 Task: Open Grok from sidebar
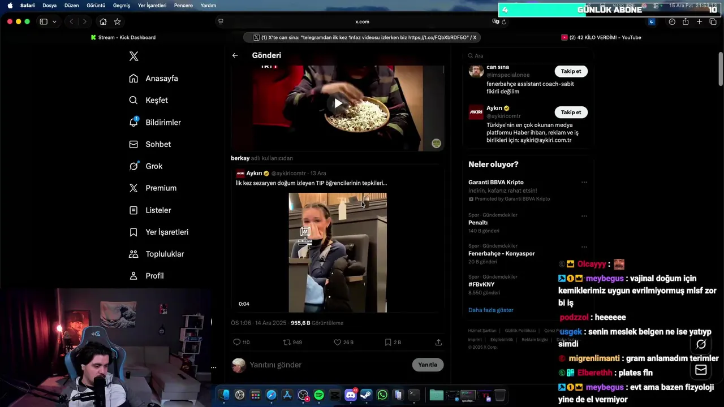tap(145, 166)
